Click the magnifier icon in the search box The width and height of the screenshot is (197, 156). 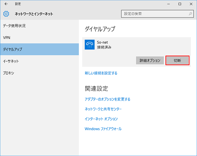click(x=190, y=14)
